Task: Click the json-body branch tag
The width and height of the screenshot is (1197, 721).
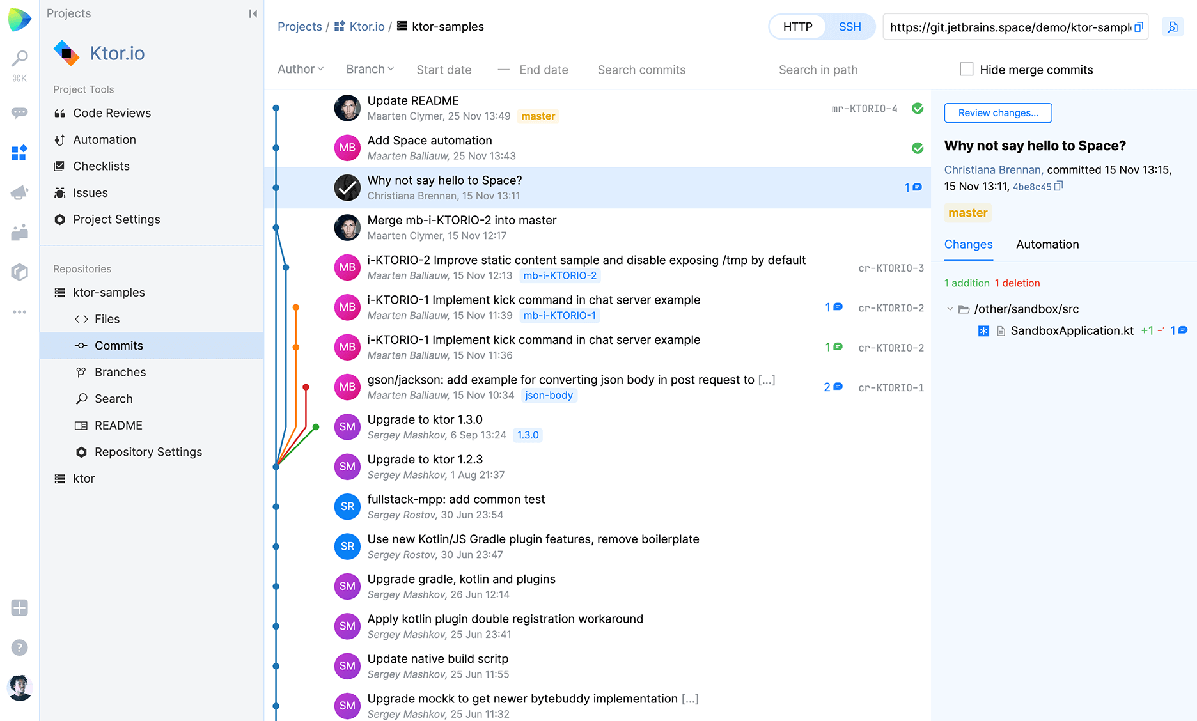Action: [549, 395]
